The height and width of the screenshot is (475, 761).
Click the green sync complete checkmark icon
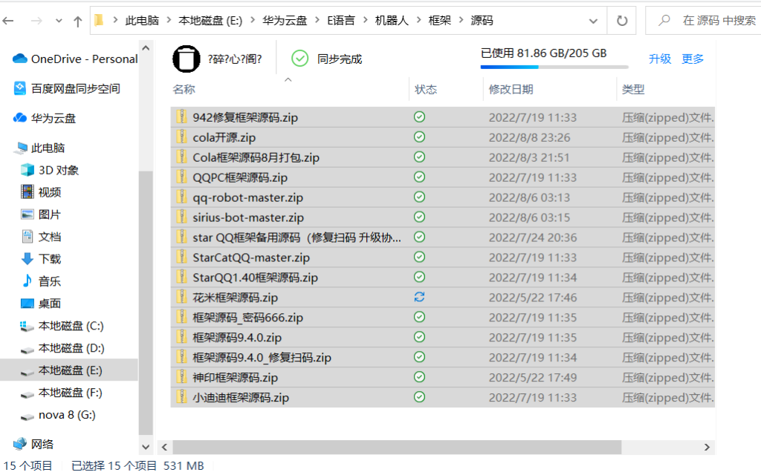point(300,59)
